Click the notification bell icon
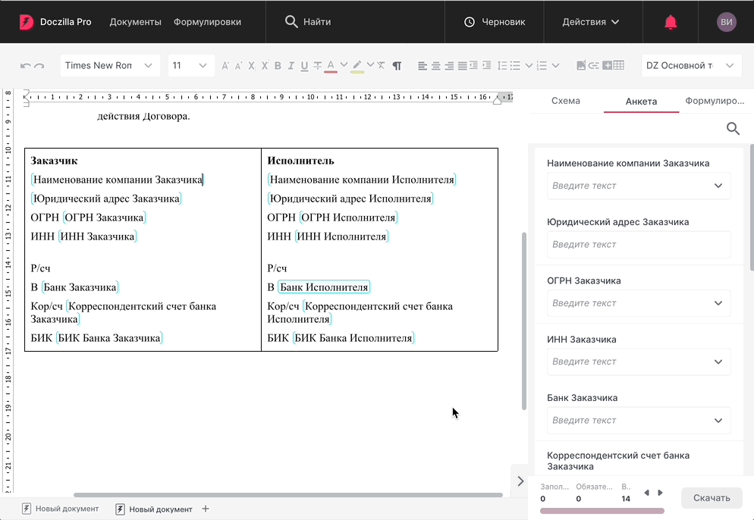This screenshot has width=754, height=520. [671, 22]
